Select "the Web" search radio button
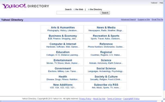The image size is (165, 102). tap(74, 9)
